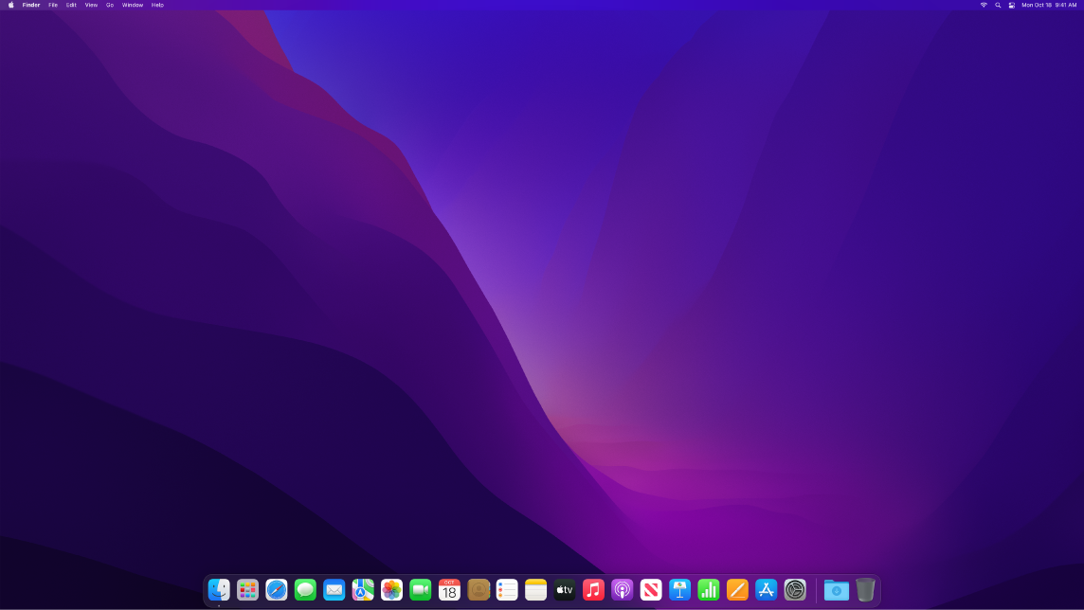Open the Podcasts app
The image size is (1084, 610).
click(622, 589)
